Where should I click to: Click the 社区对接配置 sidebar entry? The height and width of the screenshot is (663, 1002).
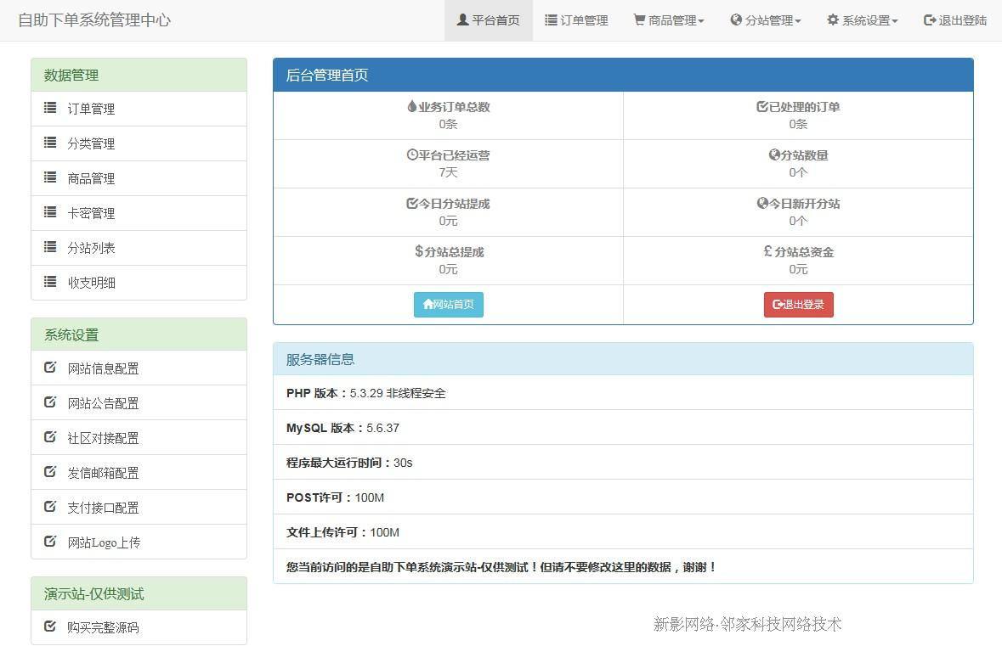(104, 437)
